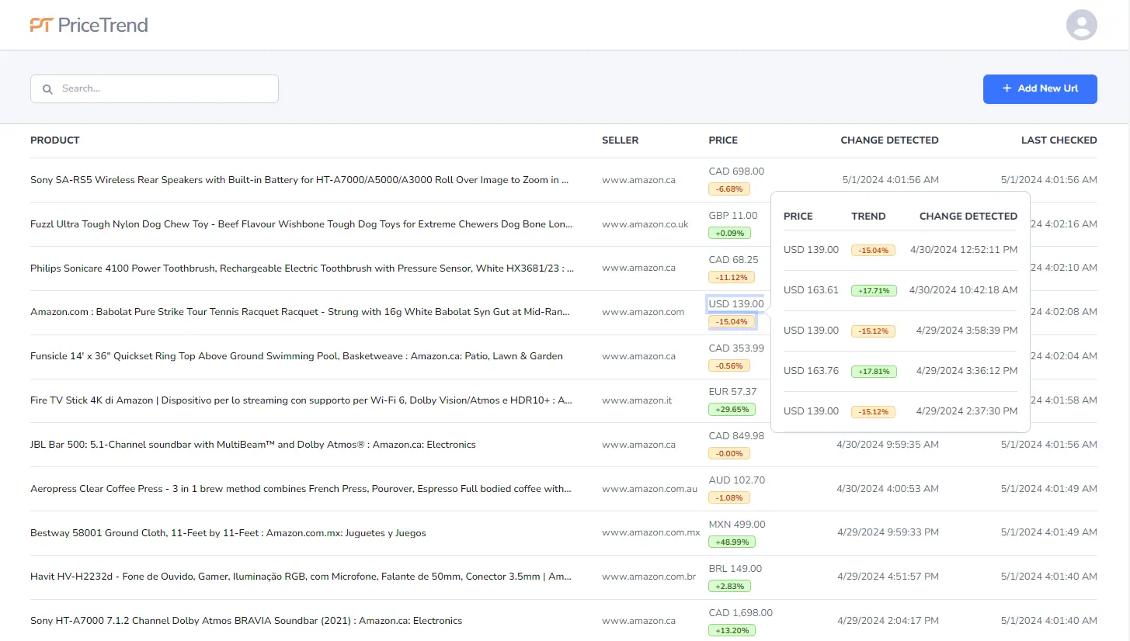Click the -6.68% trend badge

pyautogui.click(x=729, y=189)
